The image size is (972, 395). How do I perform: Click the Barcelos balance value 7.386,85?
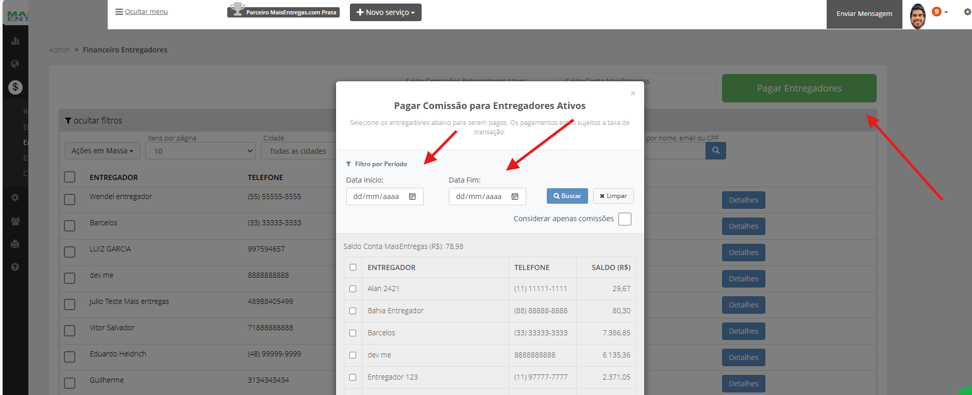(616, 333)
